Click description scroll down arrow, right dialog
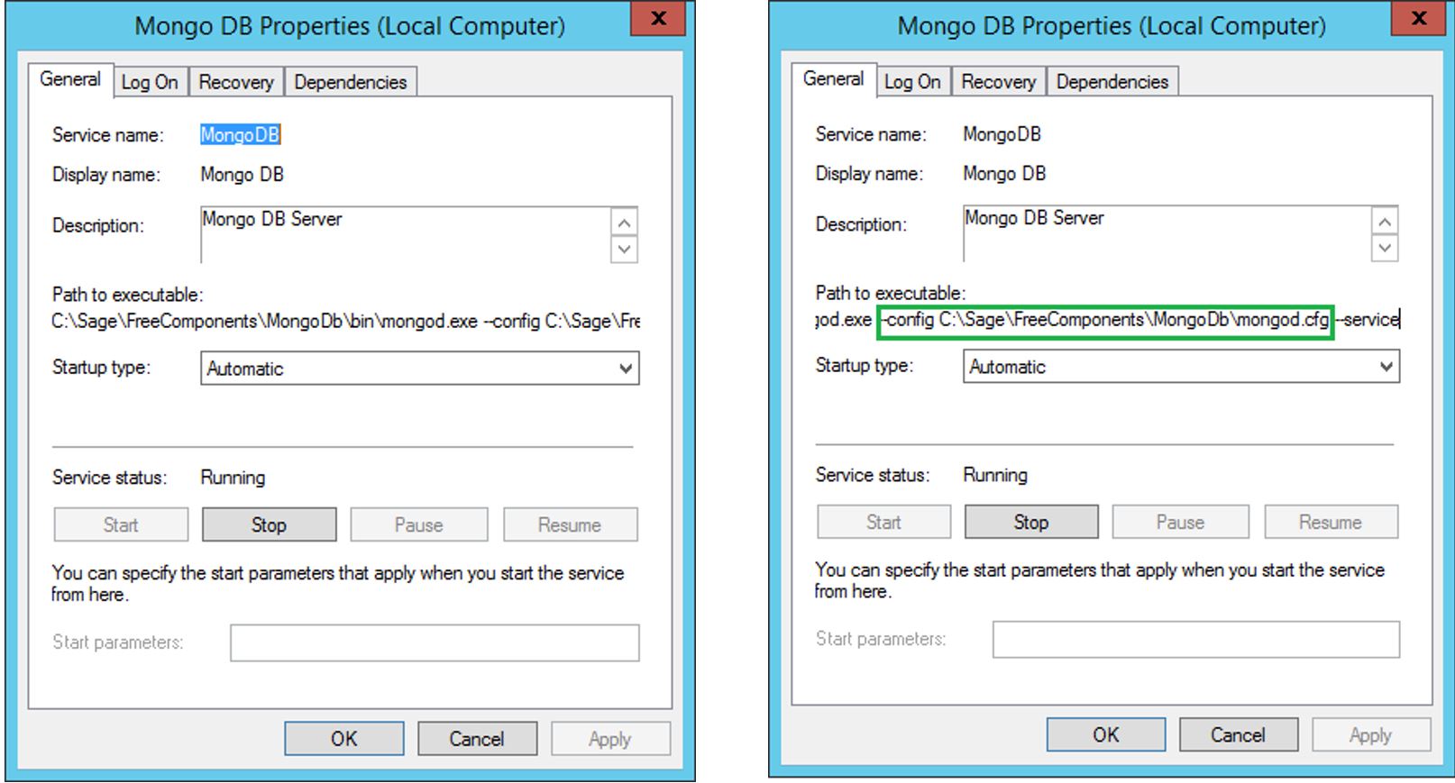 point(1385,248)
